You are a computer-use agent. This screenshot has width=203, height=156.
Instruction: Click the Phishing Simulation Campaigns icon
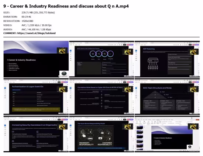(13, 132)
